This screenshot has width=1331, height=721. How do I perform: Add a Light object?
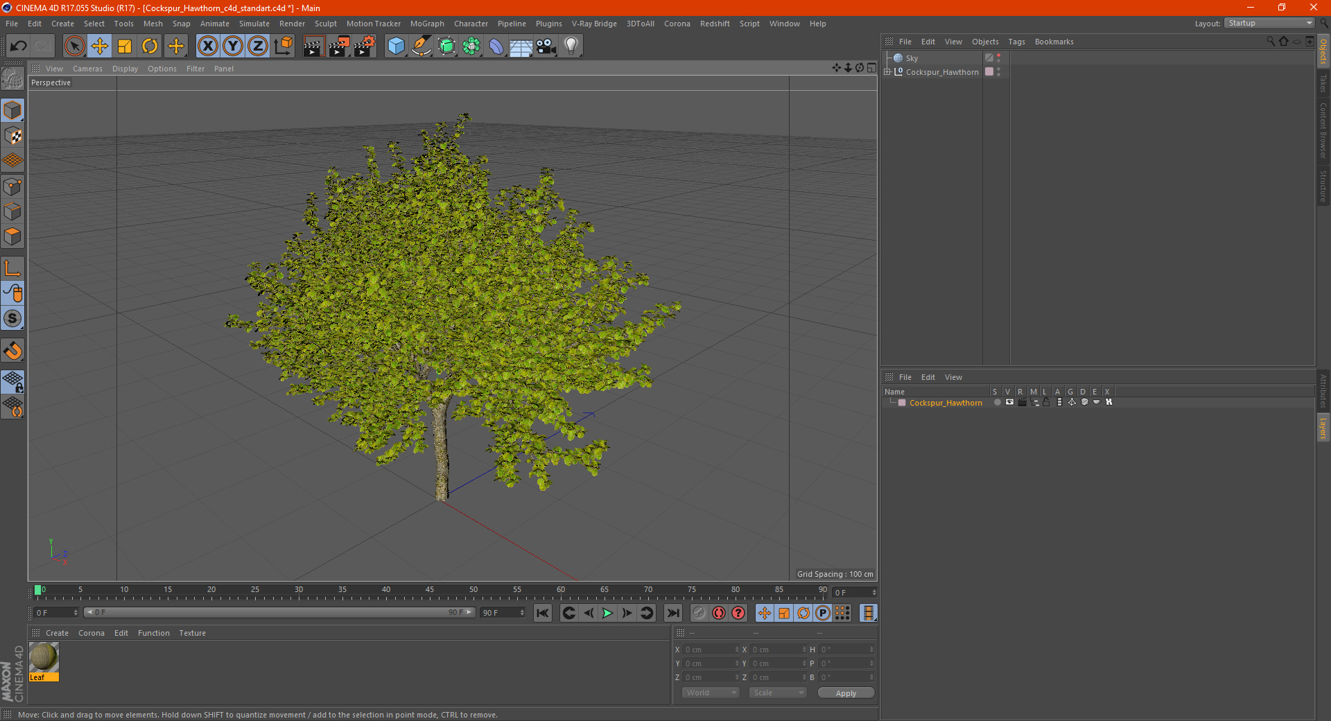(x=571, y=46)
